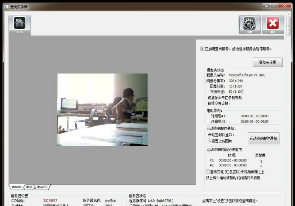The width and height of the screenshot is (295, 206).
Task: Minimize the 查岗服务器 window
Action: [x=266, y=6]
